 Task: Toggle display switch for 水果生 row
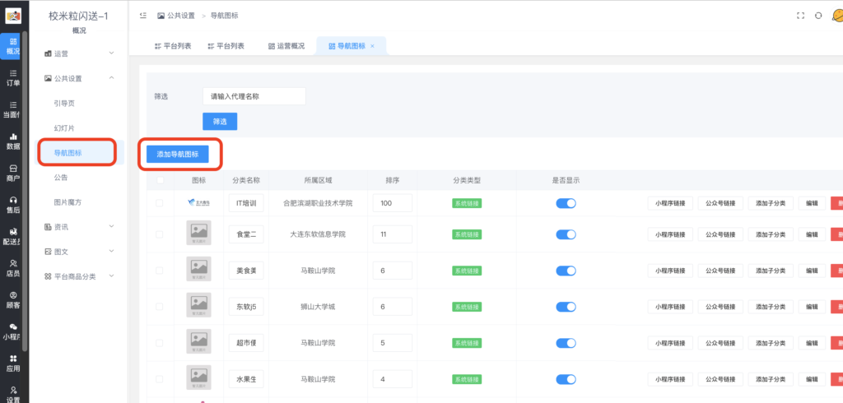click(566, 379)
